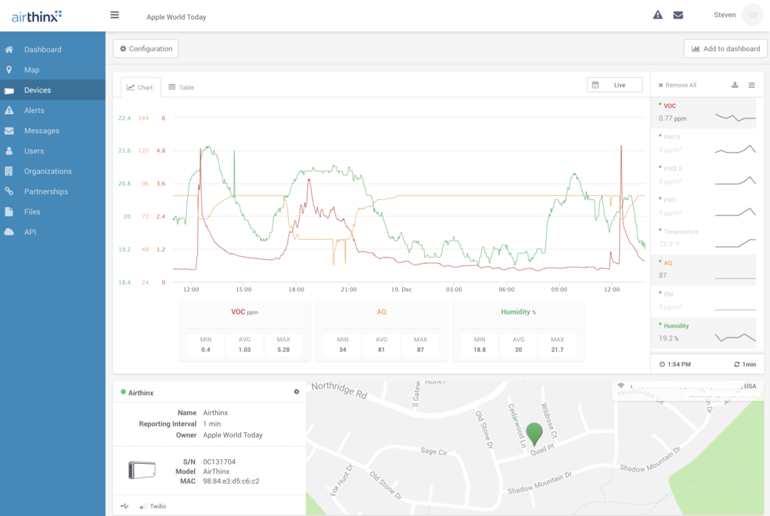This screenshot has height=516, width=770.
Task: Toggle the hamburger sidebar menu
Action: pos(115,15)
